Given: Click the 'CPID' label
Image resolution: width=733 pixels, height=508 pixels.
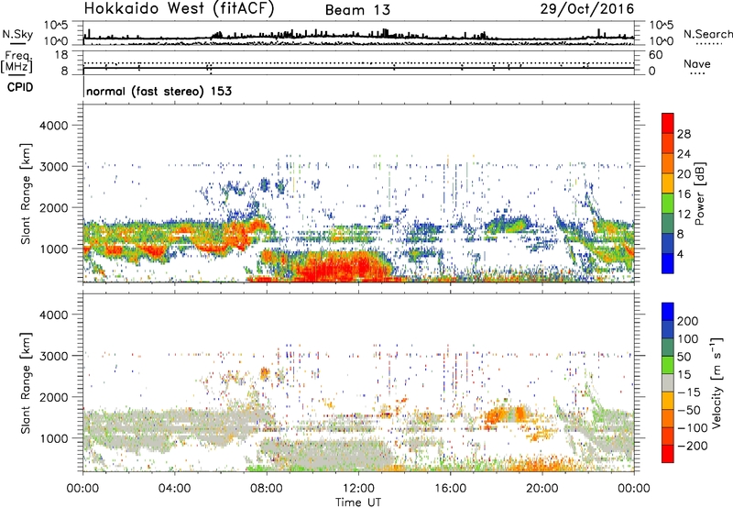Looking at the screenshot, I should click(20, 87).
